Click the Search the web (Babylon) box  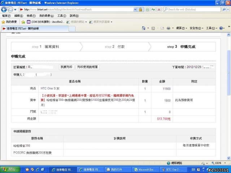pyautogui.click(x=192, y=10)
